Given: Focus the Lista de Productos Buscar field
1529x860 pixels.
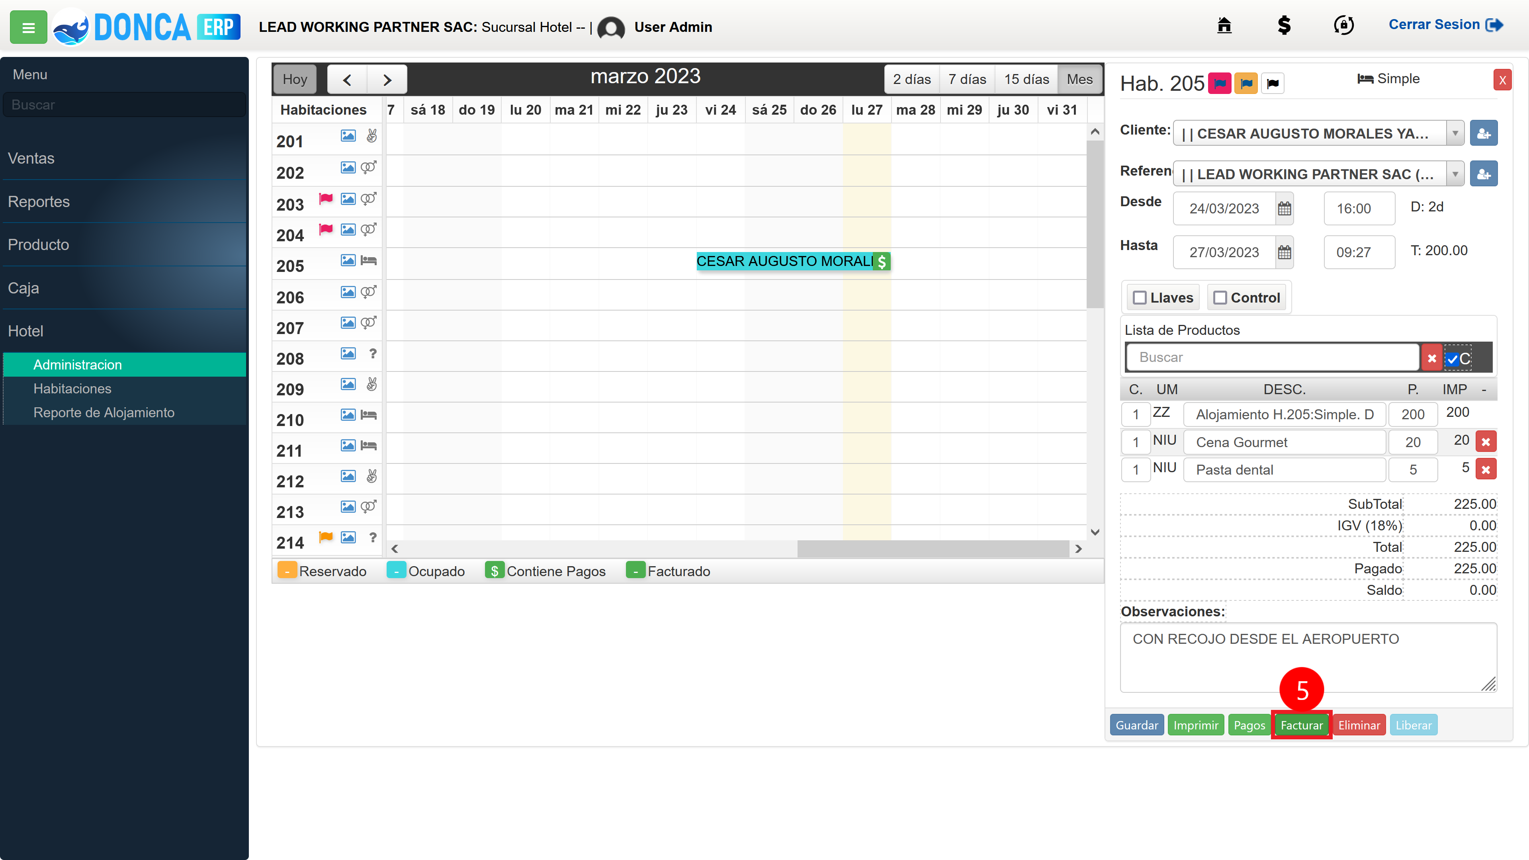Looking at the screenshot, I should [1272, 357].
